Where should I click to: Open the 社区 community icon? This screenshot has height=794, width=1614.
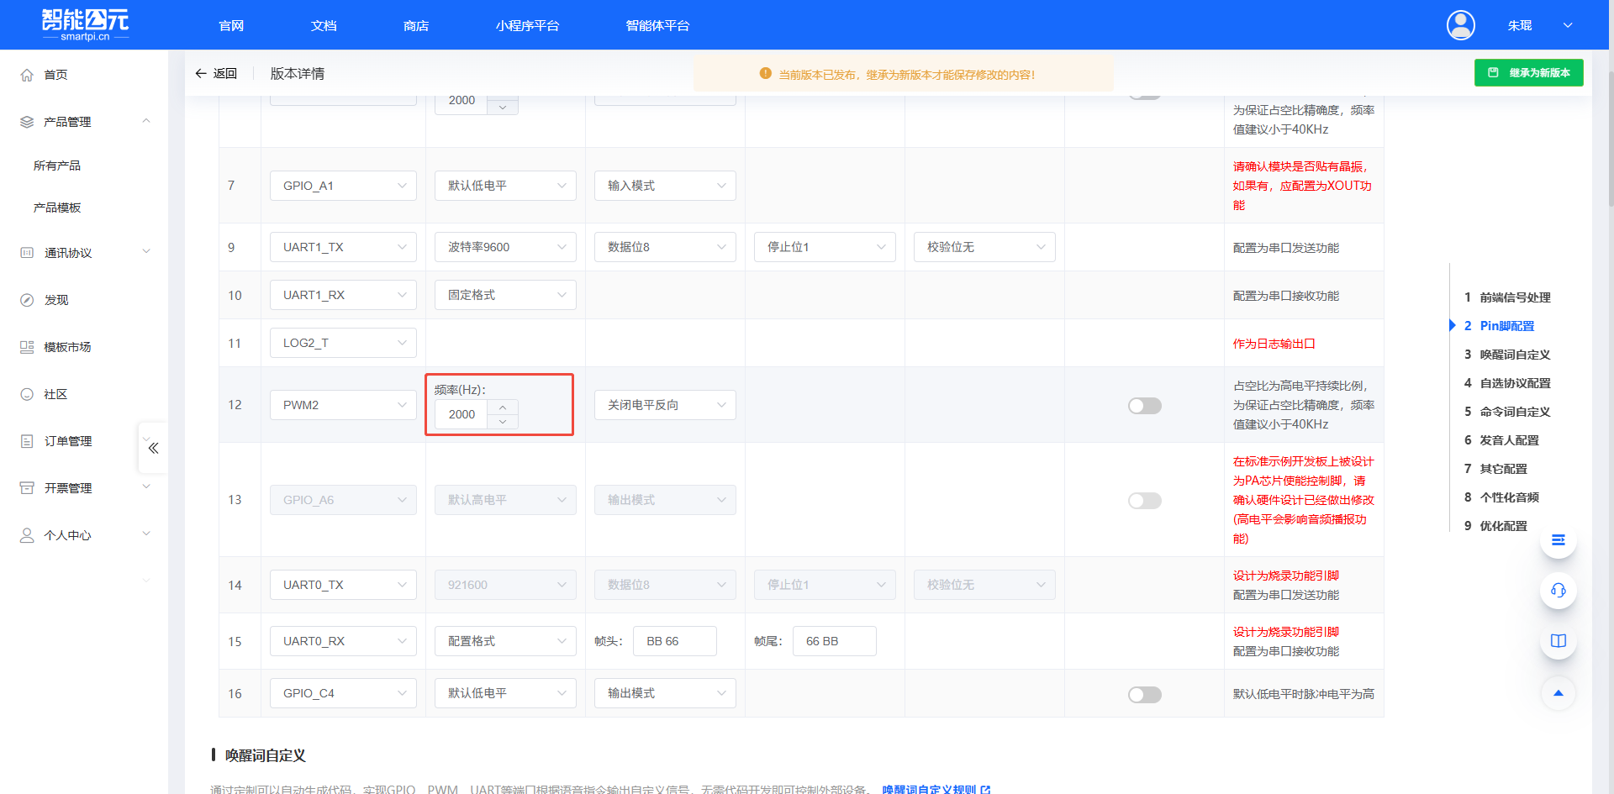click(26, 393)
